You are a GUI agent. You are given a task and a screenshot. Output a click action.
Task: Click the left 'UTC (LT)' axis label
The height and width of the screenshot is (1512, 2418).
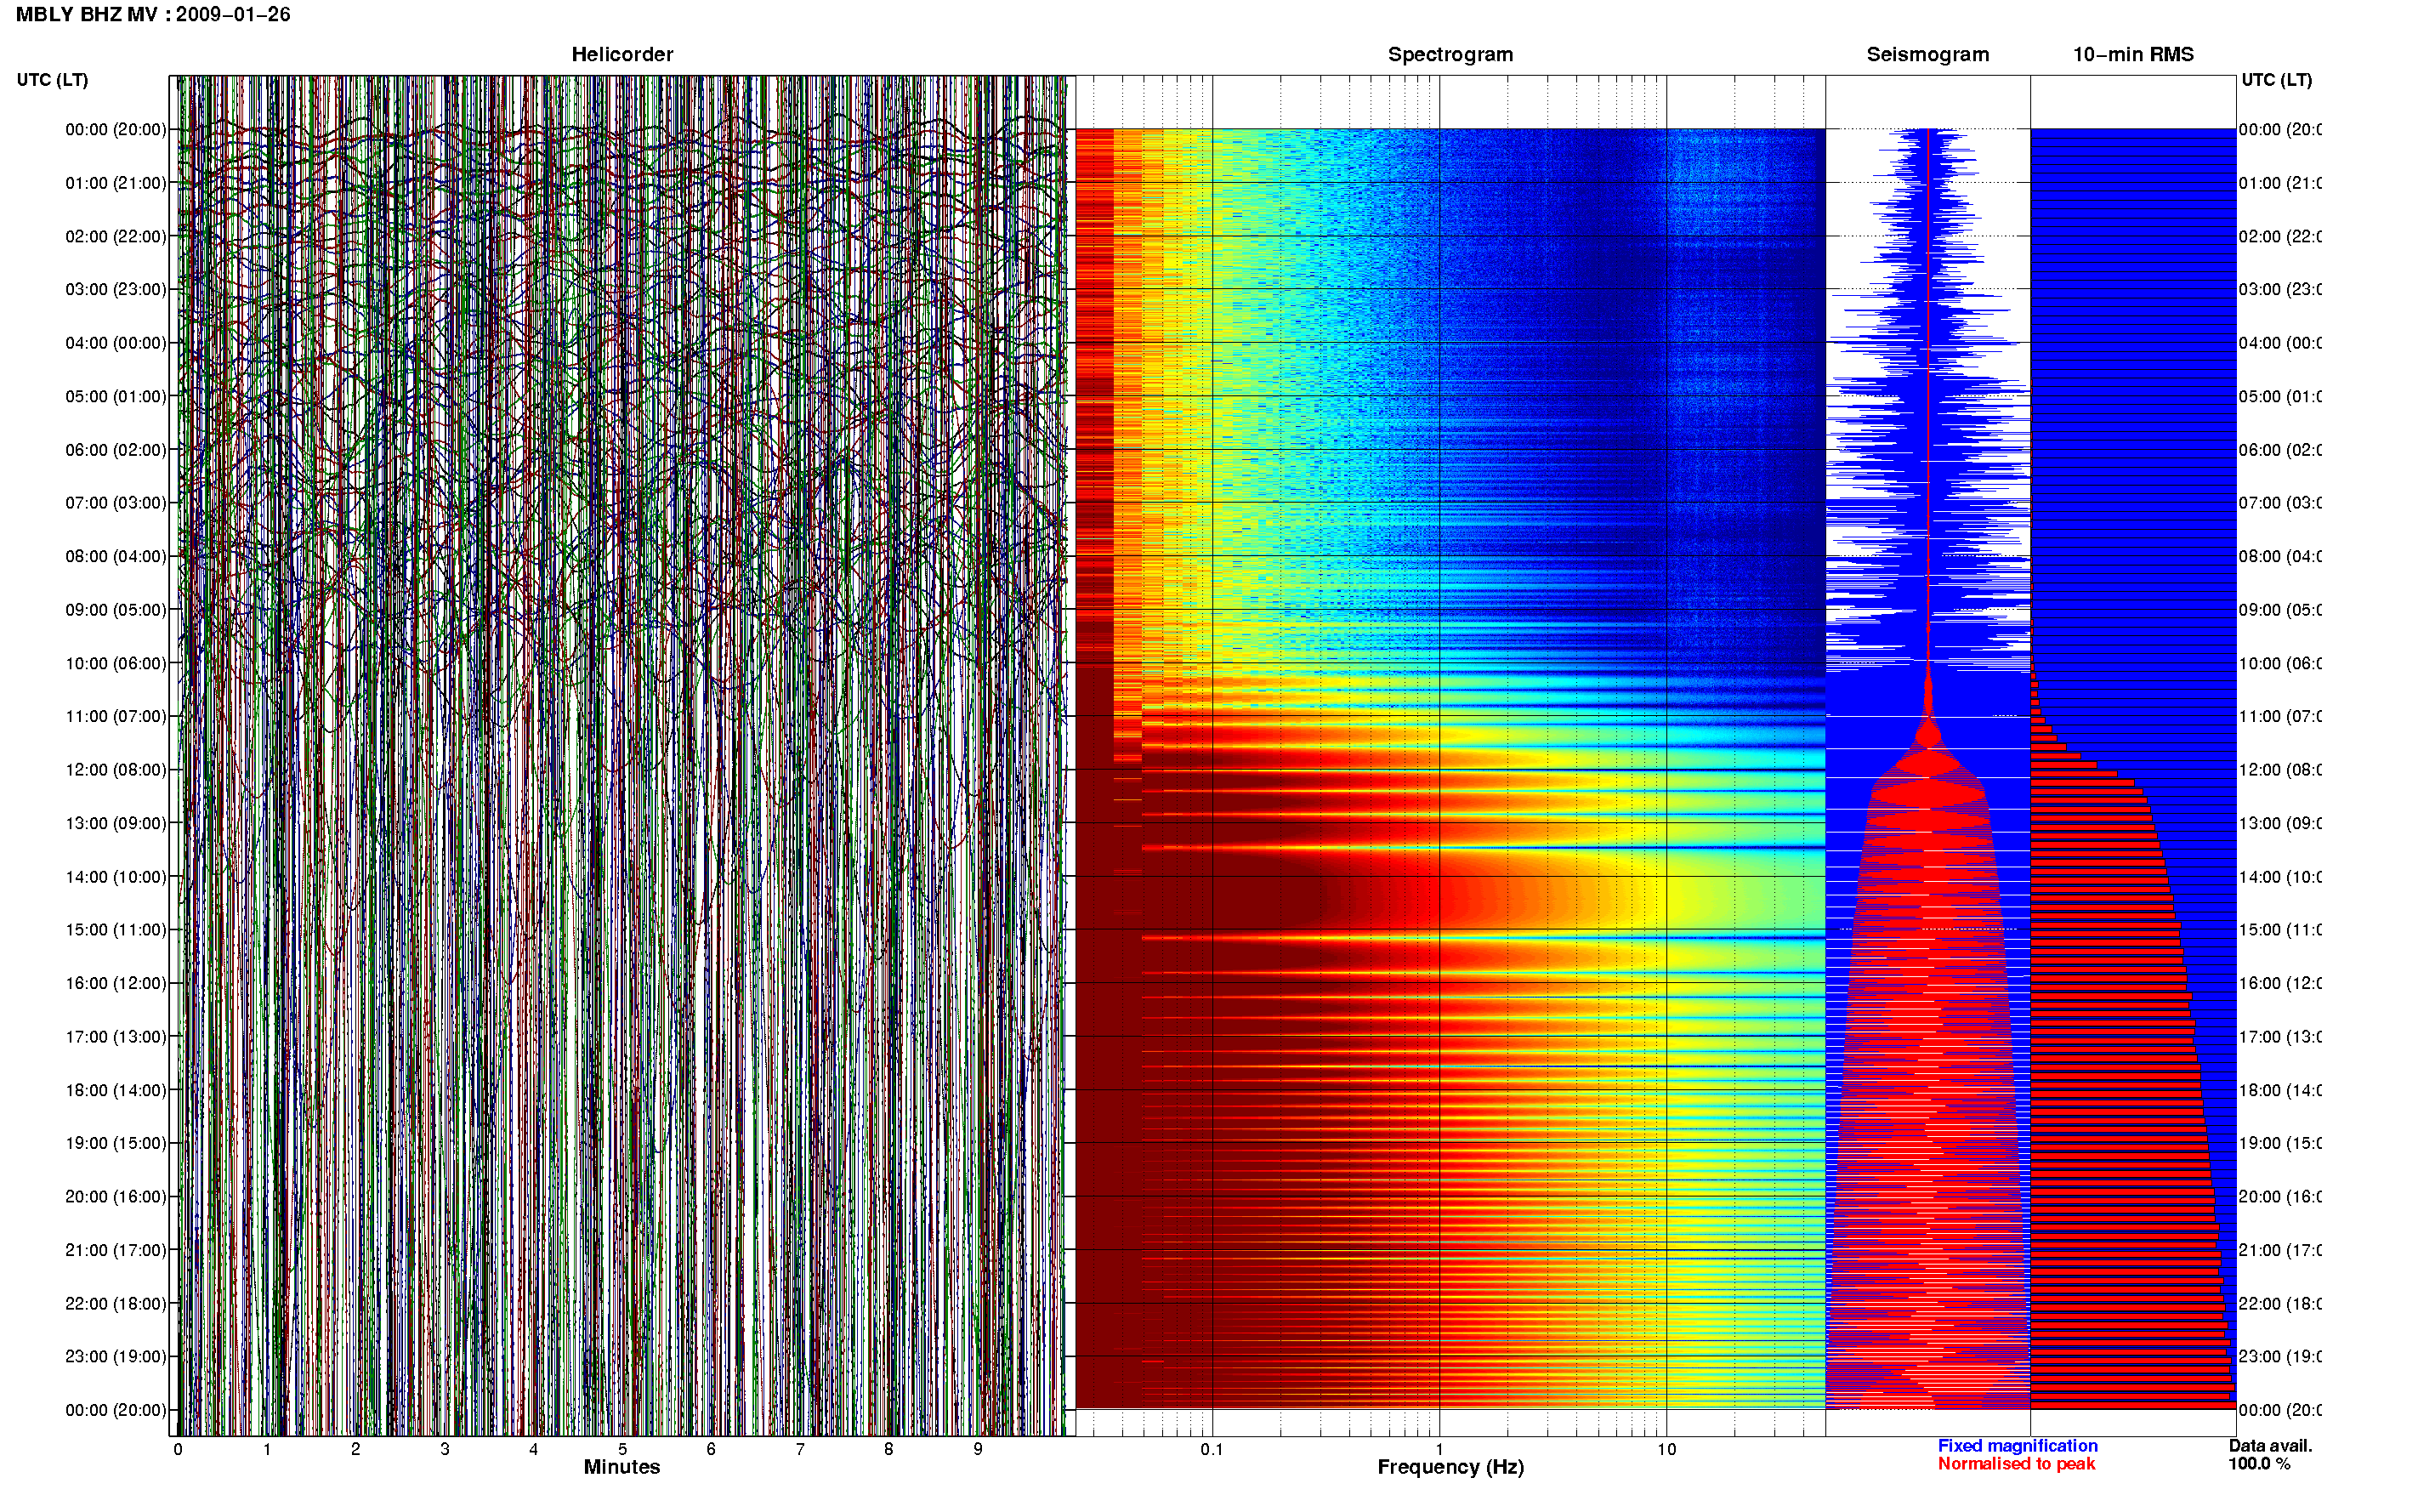52,80
